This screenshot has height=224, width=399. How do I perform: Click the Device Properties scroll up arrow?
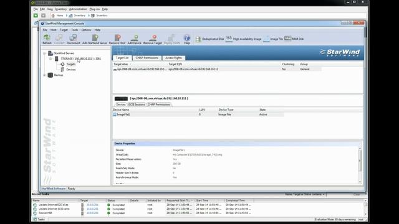360,149
